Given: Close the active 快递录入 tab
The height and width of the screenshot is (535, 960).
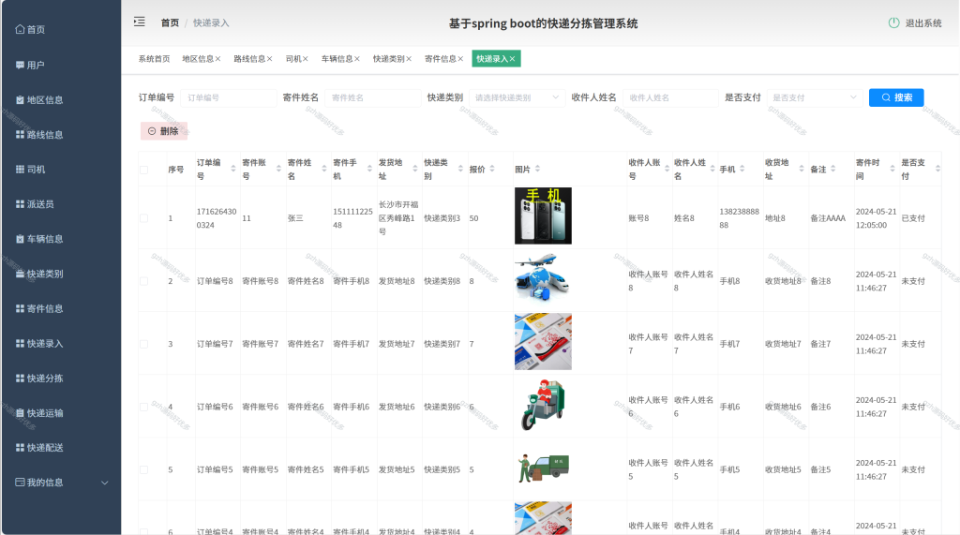Looking at the screenshot, I should click(x=513, y=59).
